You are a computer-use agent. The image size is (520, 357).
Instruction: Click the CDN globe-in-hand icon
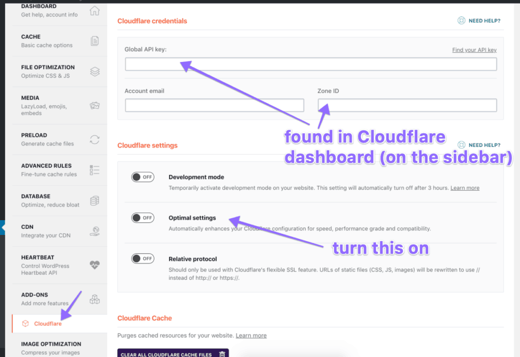pyautogui.click(x=95, y=231)
